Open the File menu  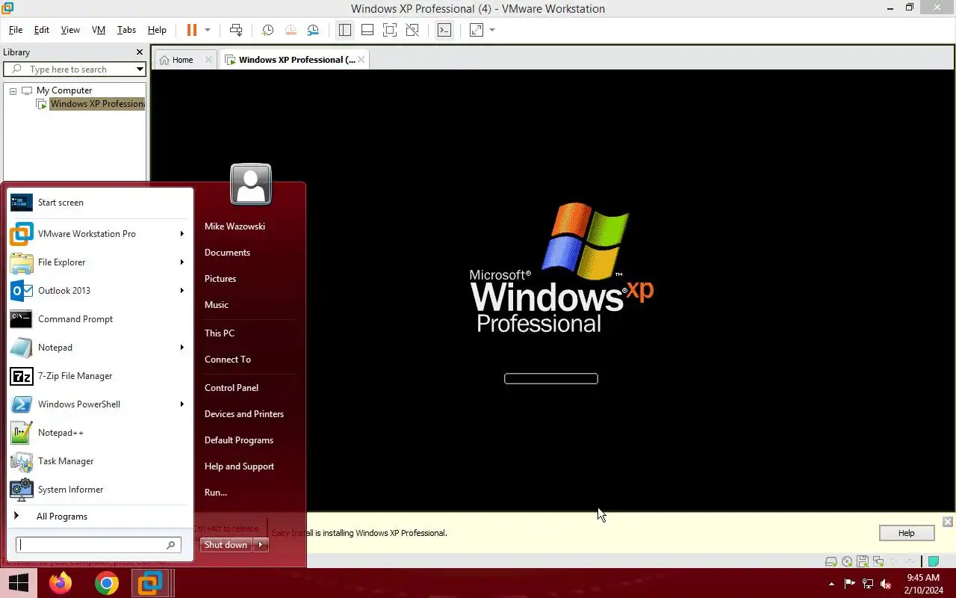pos(16,30)
